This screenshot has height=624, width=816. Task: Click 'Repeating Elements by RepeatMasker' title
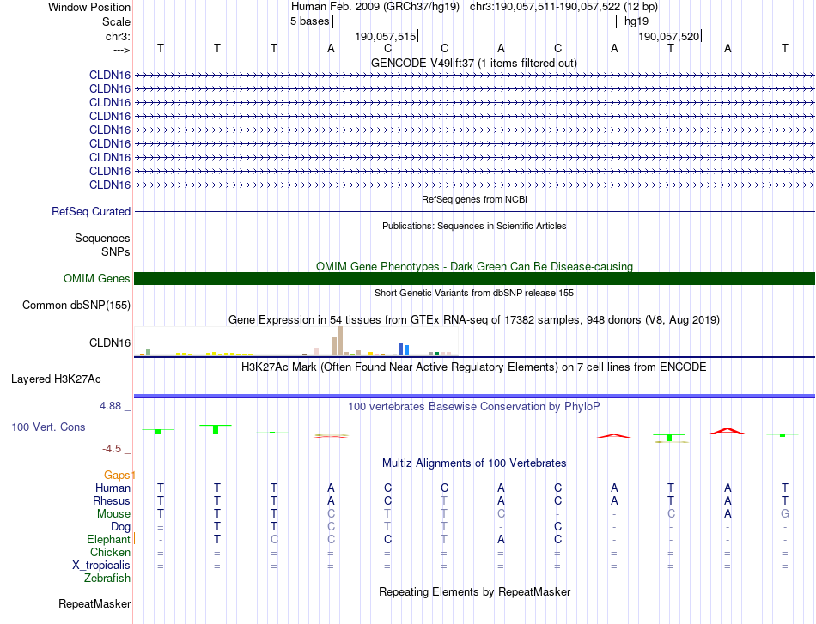(474, 591)
